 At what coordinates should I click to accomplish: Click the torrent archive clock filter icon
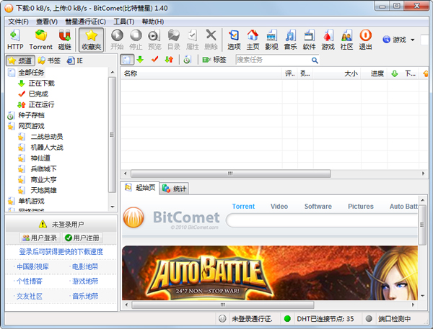[187, 59]
